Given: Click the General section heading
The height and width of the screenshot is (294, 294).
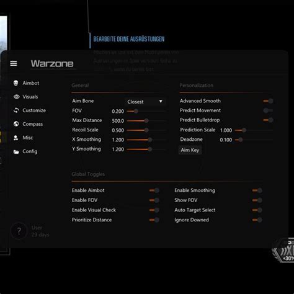Looking at the screenshot, I should [x=80, y=86].
